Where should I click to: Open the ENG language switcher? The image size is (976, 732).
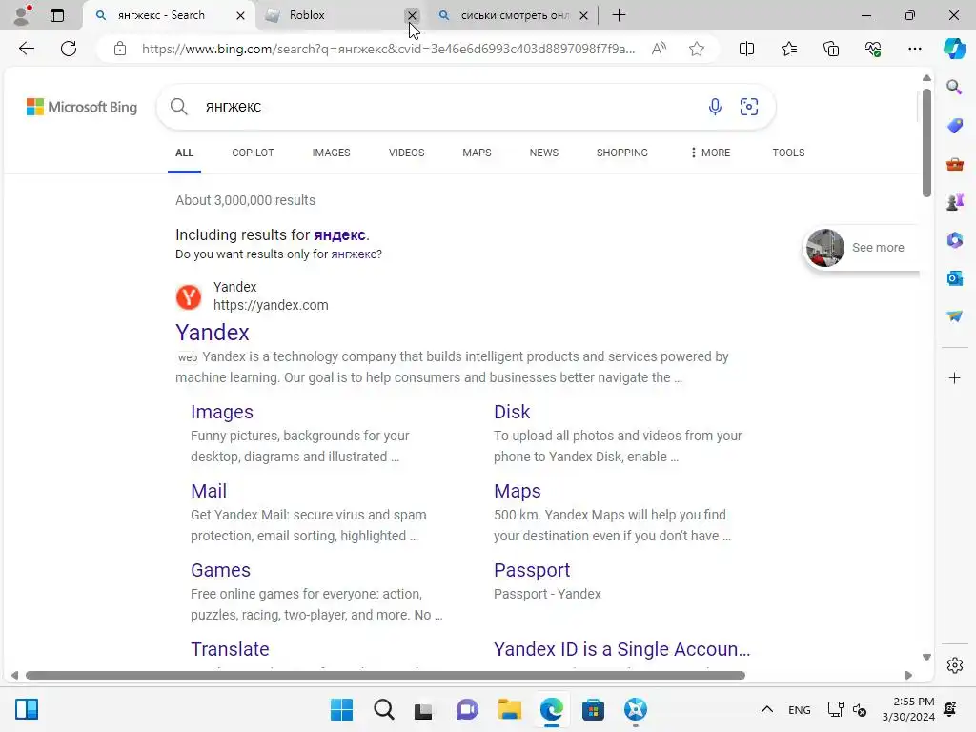800,709
